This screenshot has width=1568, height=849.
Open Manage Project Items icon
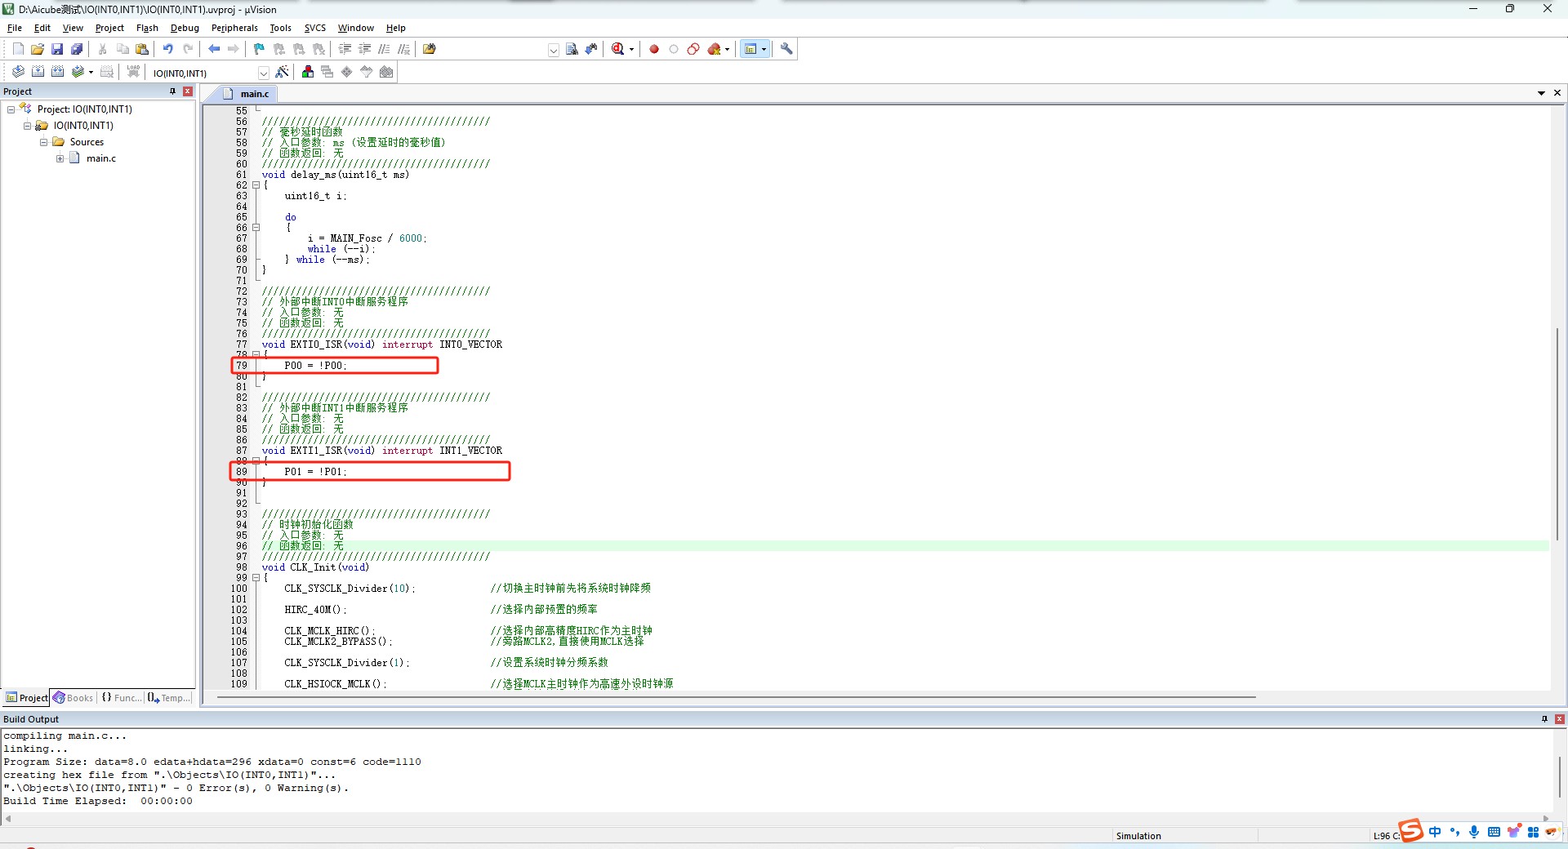pos(308,72)
